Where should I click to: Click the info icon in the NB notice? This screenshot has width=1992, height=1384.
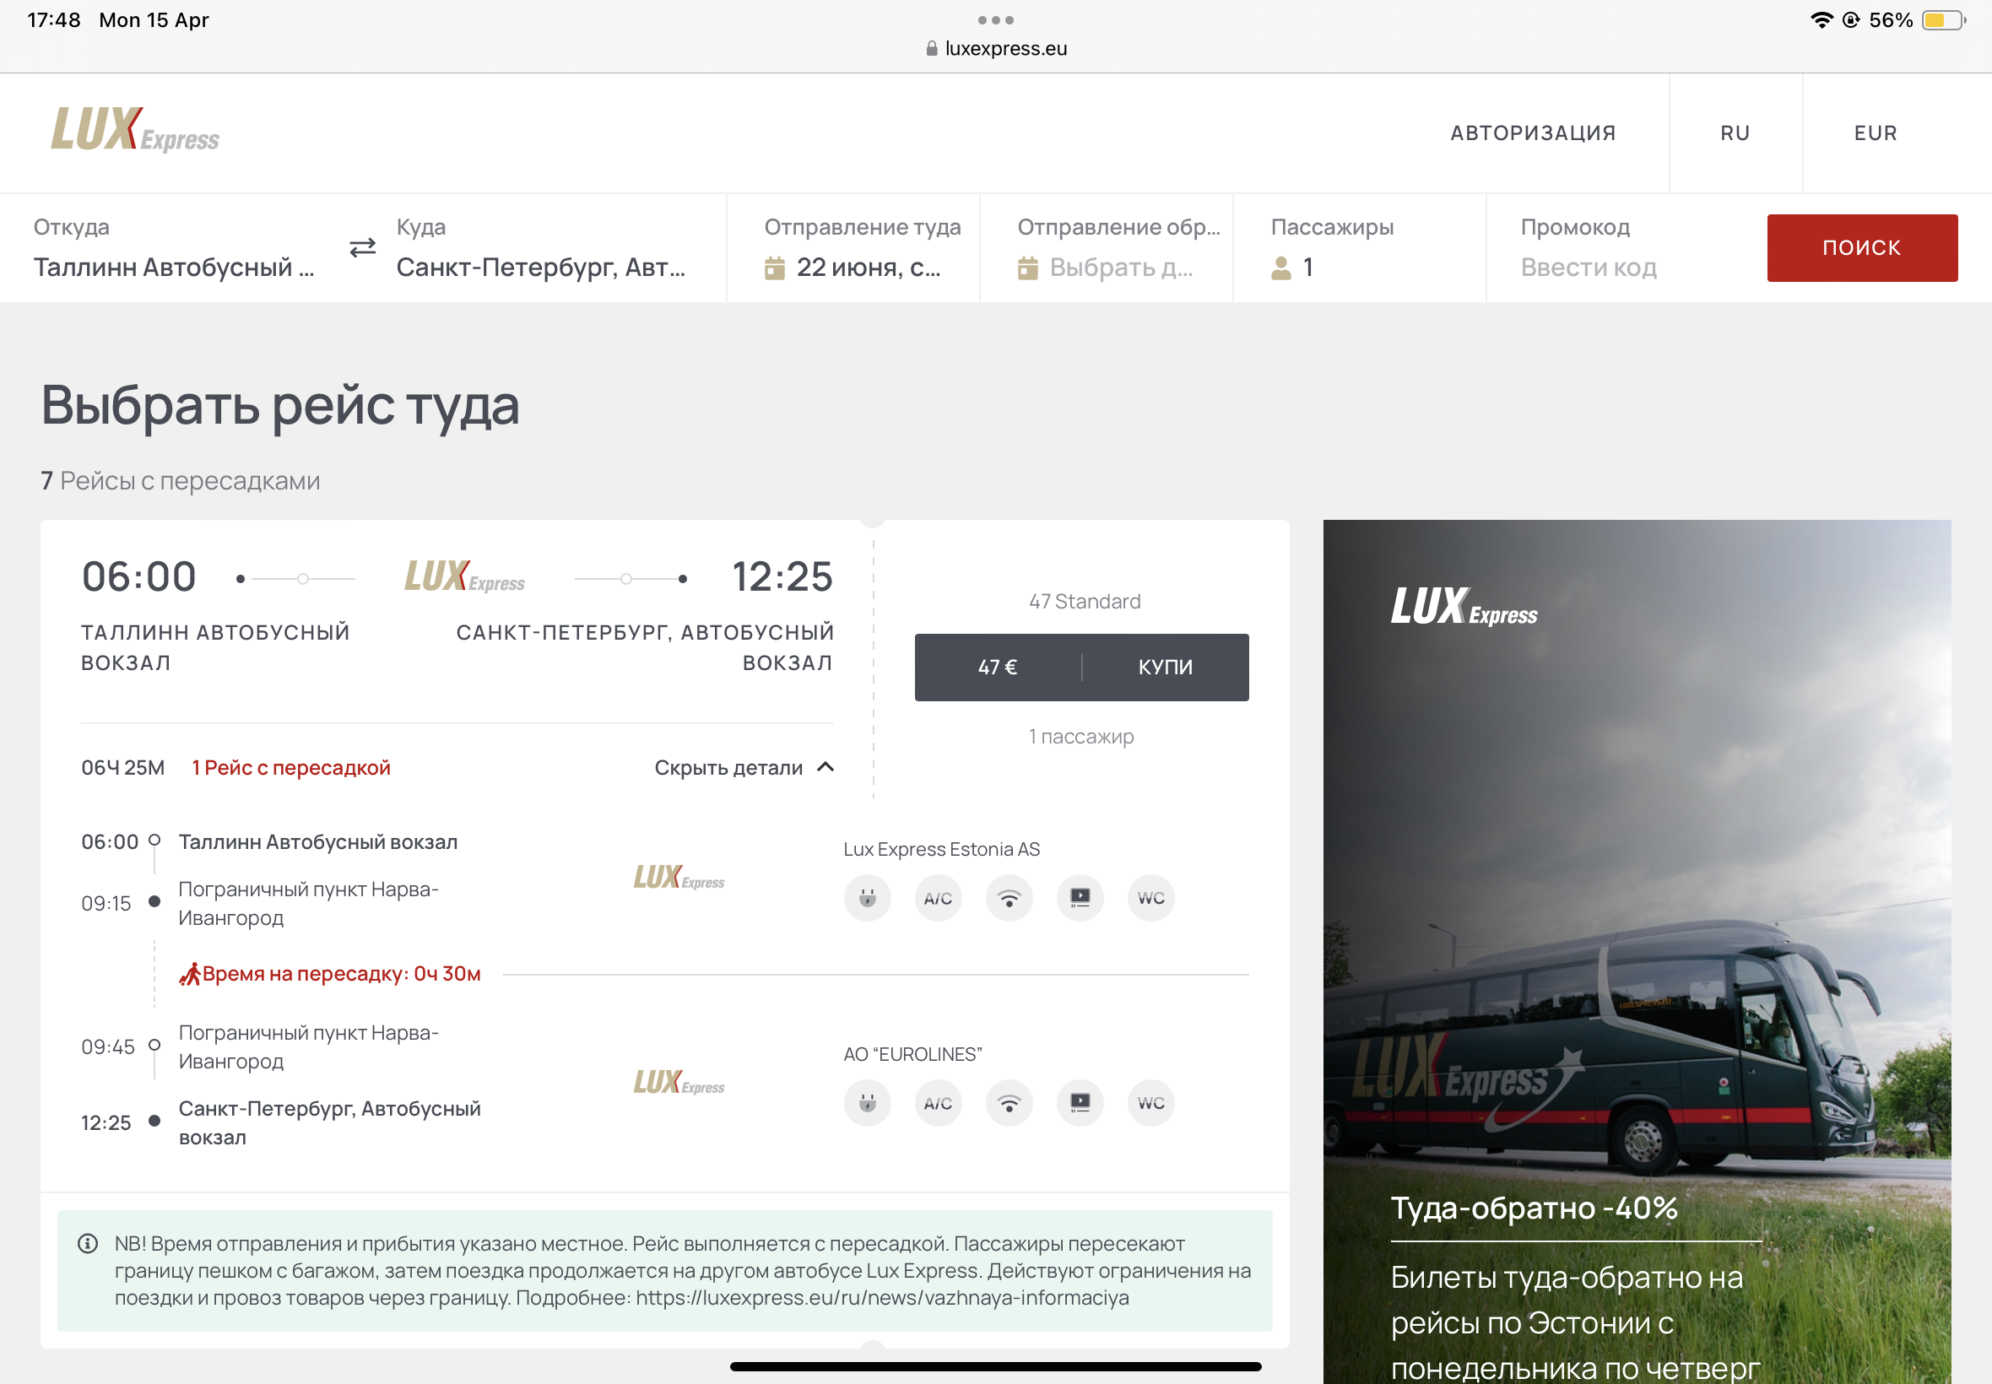88,1244
